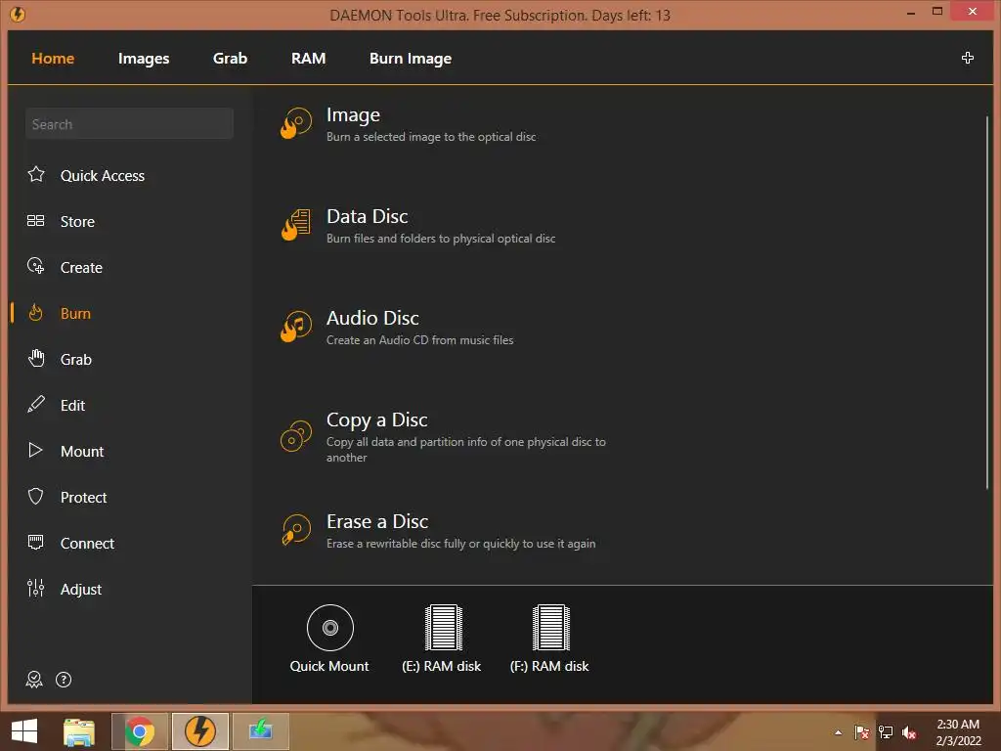Viewport: 1001px width, 751px height.
Task: Open the help question mark icon
Action: pos(64,680)
